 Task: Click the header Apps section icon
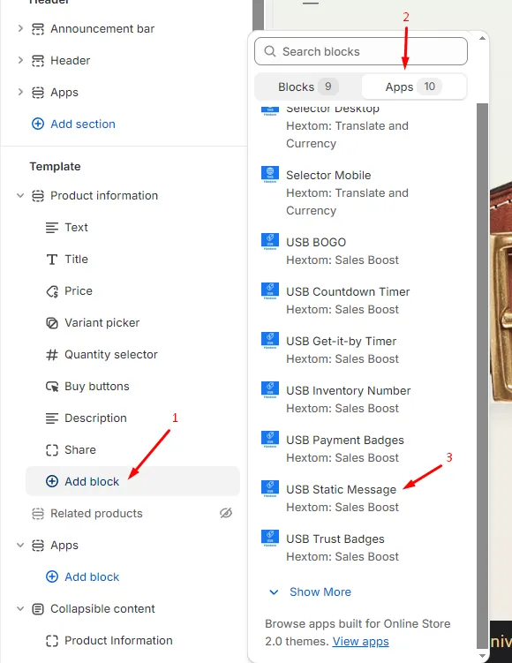tap(38, 92)
